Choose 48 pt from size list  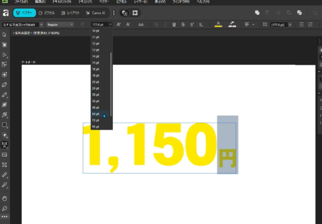pos(100,108)
